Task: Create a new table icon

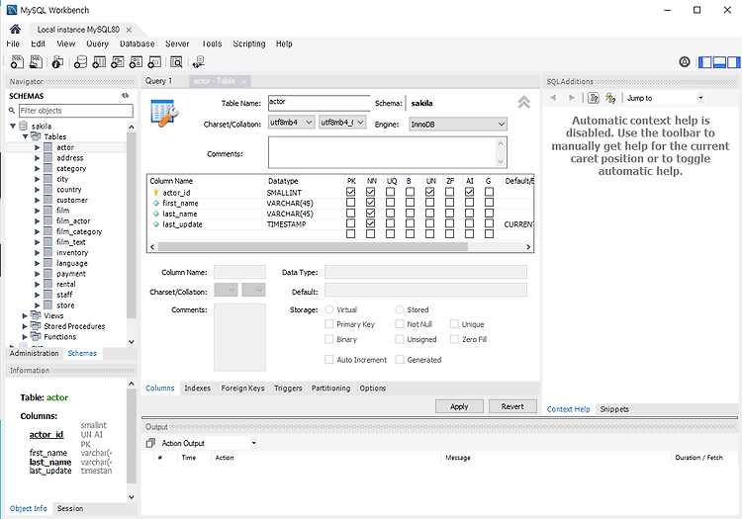Action: pyautogui.click(x=99, y=62)
